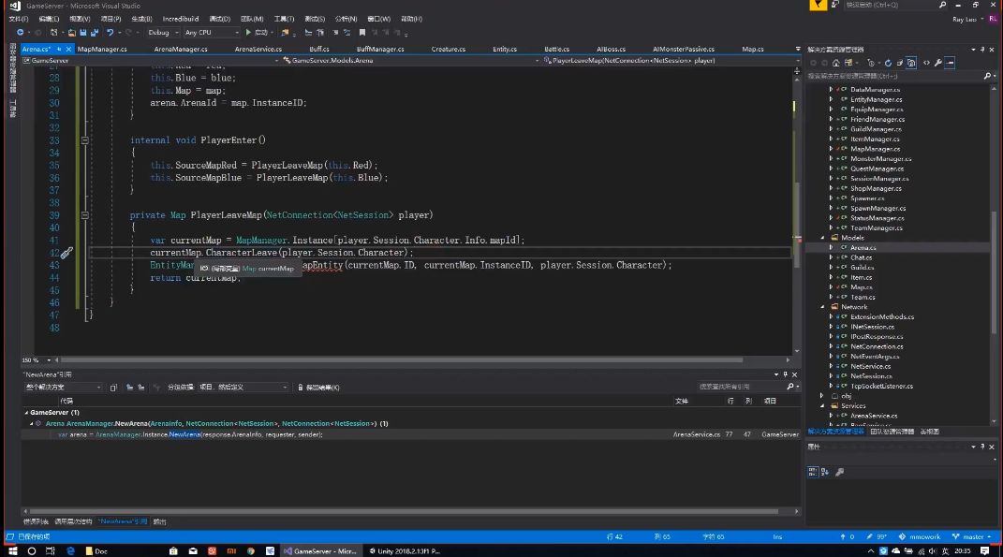Image resolution: width=1003 pixels, height=557 pixels.
Task: Click the screwdriver quick action icon at line 42
Action: point(66,253)
